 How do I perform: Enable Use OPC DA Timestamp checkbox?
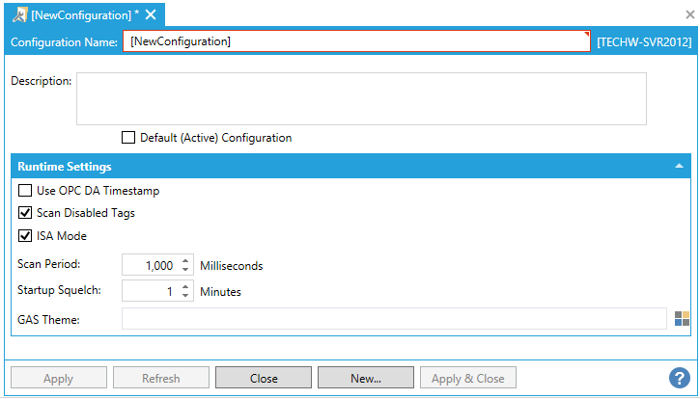coord(25,191)
